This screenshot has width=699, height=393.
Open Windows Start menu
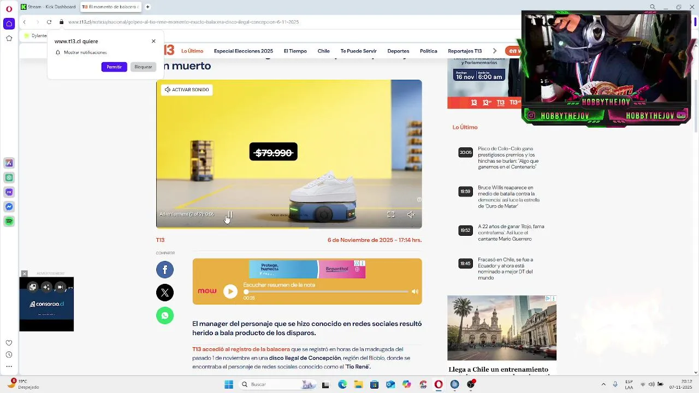(229, 384)
